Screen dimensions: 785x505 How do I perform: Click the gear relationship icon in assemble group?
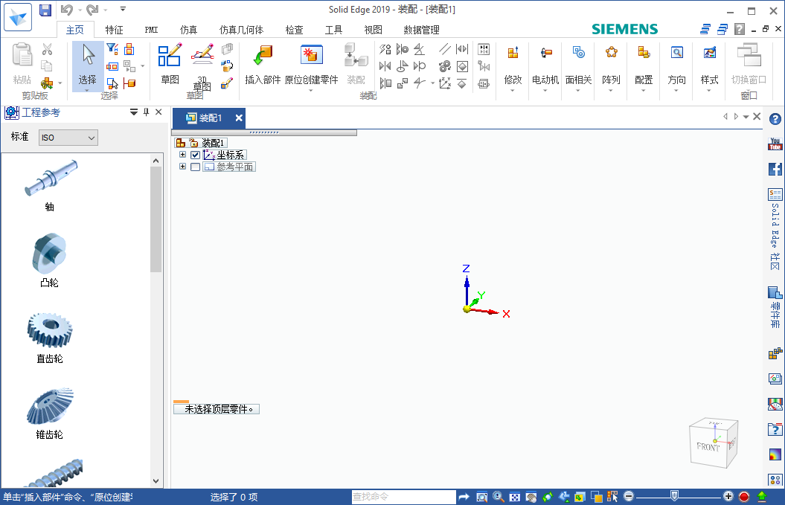click(444, 66)
